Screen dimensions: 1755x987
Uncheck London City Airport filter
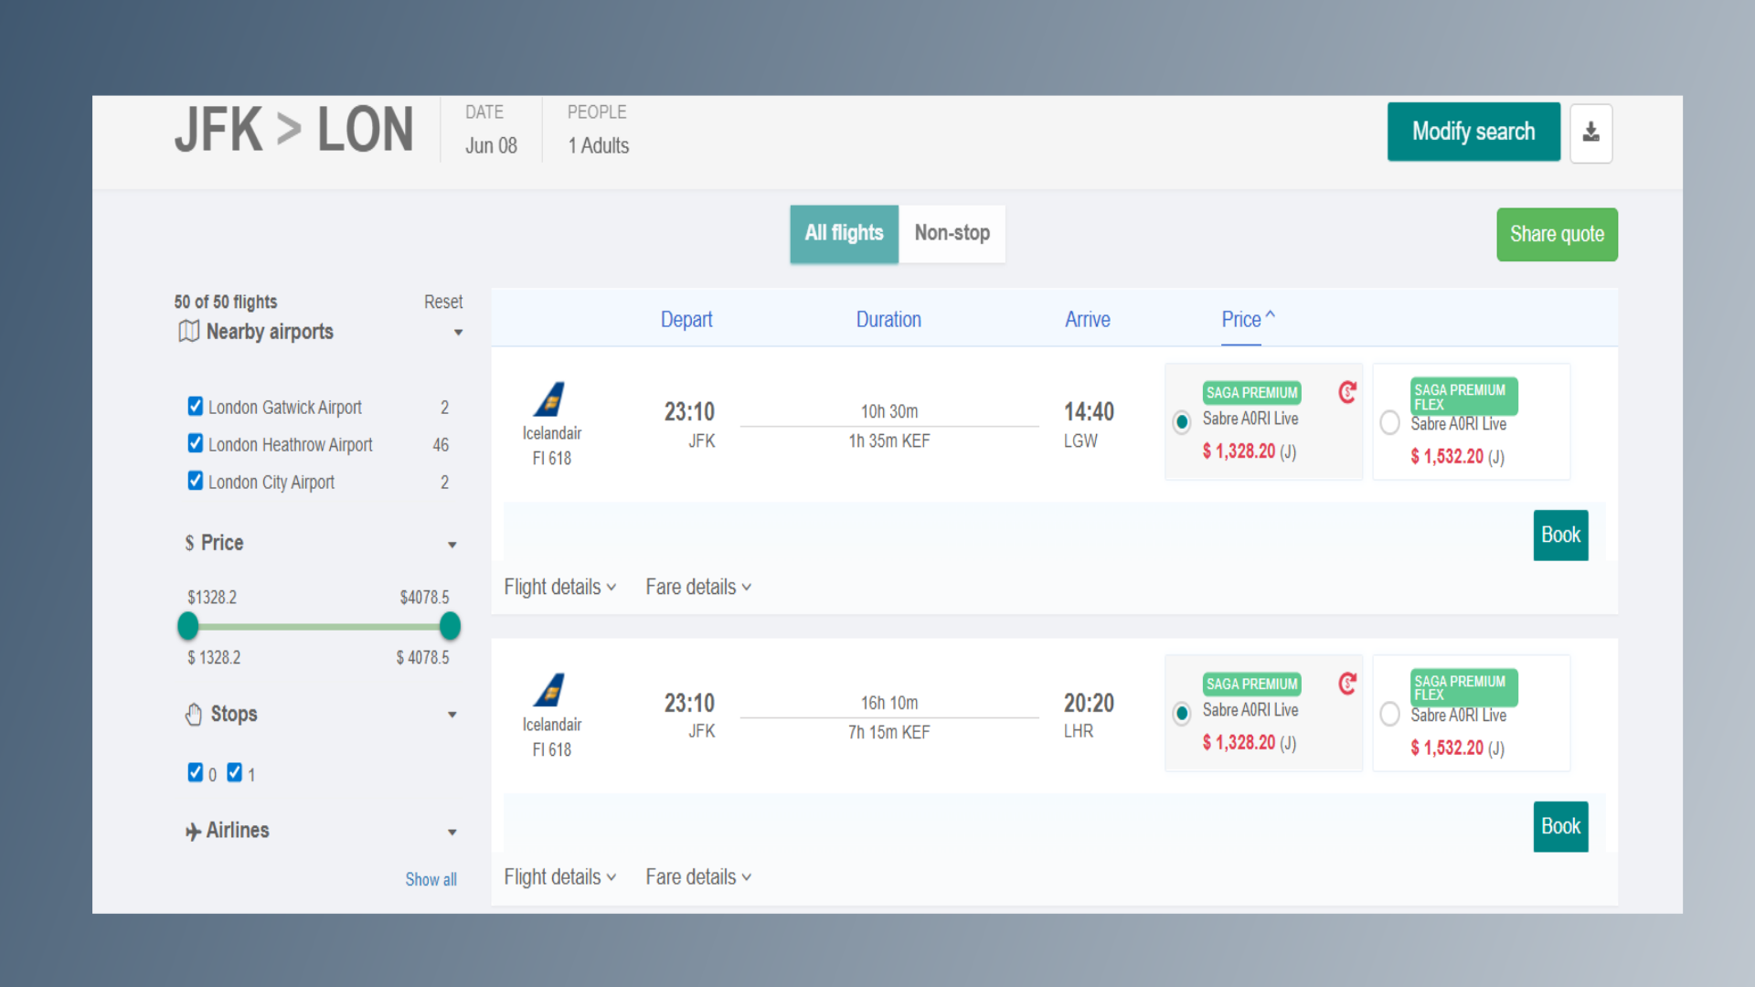pyautogui.click(x=196, y=481)
